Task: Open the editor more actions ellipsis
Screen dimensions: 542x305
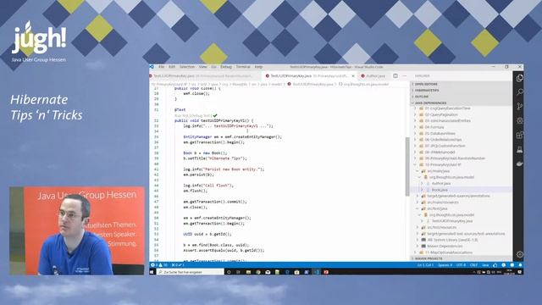Action: tap(405, 75)
